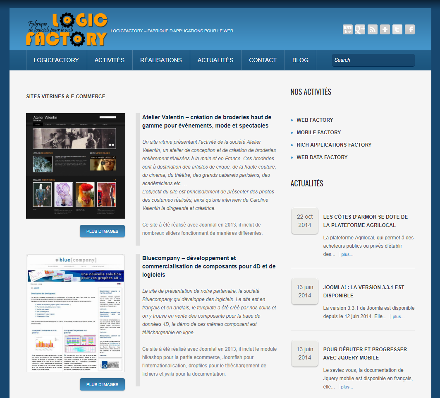Click "plus..." after the jQuery mobile excerpt

(x=347, y=387)
